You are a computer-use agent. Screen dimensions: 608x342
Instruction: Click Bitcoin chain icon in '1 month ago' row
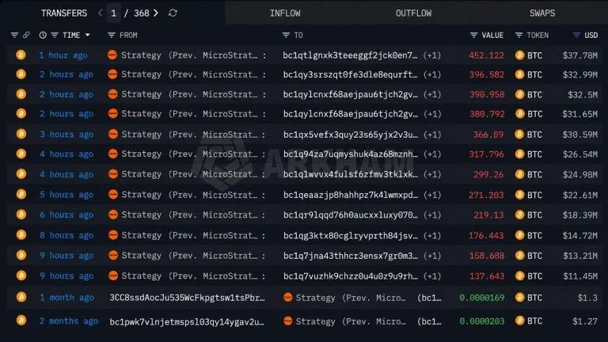click(x=21, y=298)
